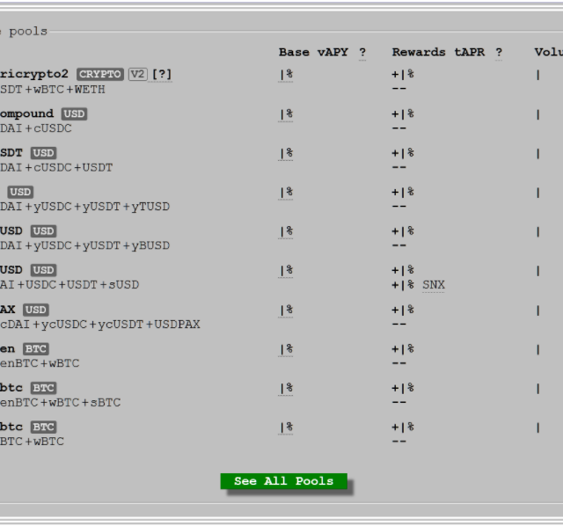Click the USD badge beside AX

tap(36, 310)
